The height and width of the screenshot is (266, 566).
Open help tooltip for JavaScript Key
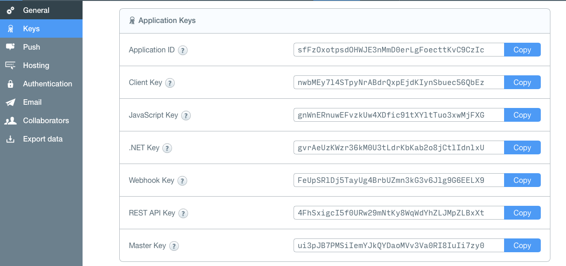tap(186, 115)
